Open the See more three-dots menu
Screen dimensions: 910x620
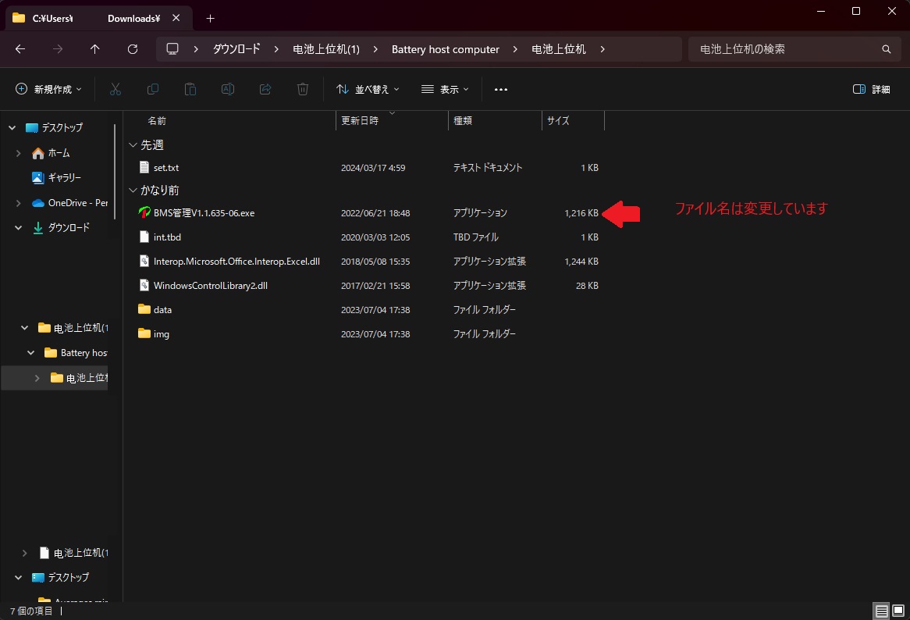click(x=501, y=89)
